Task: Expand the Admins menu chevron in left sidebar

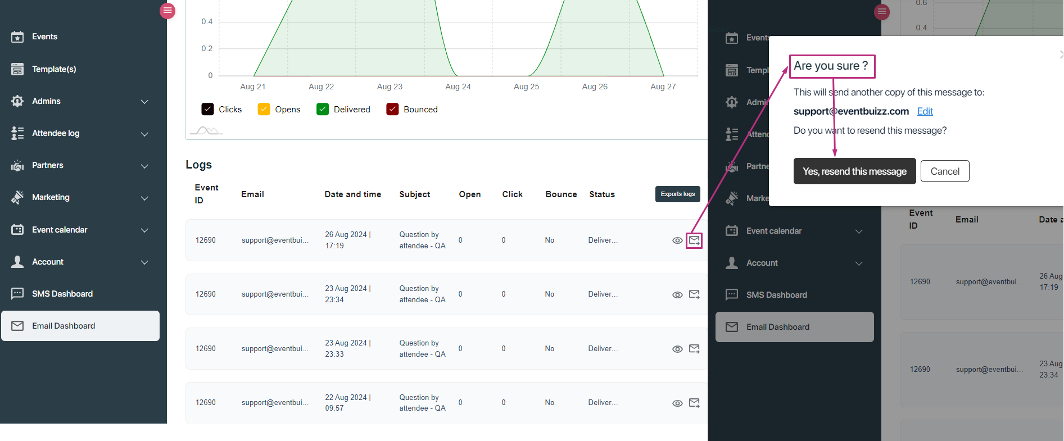Action: (144, 102)
